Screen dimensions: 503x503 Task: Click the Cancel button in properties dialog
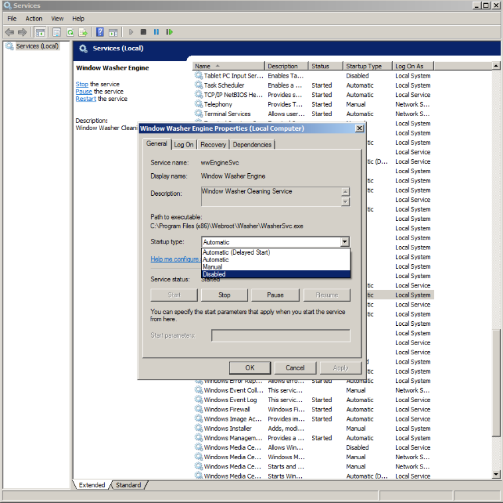coord(295,368)
